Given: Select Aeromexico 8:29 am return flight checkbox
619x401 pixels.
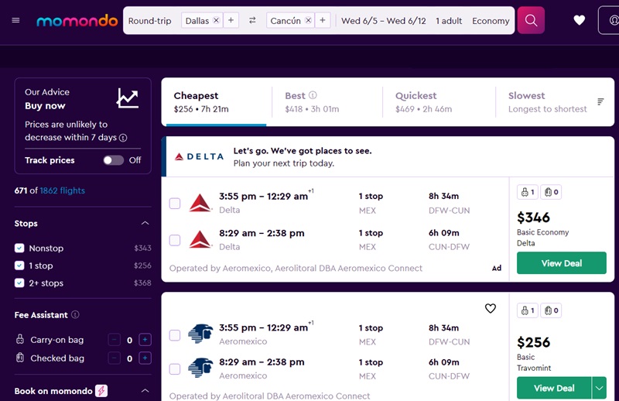Looking at the screenshot, I should [175, 369].
